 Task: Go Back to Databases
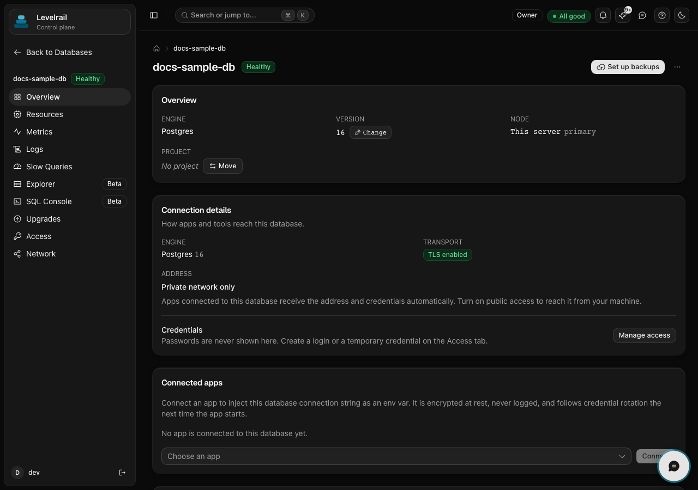tap(52, 52)
